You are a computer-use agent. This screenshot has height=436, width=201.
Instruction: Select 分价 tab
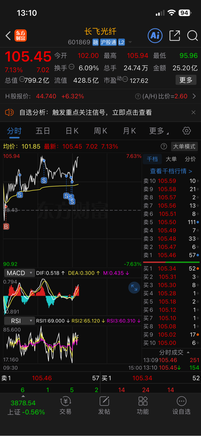tap(190, 159)
